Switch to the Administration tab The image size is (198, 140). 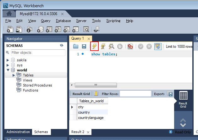coord(18,132)
